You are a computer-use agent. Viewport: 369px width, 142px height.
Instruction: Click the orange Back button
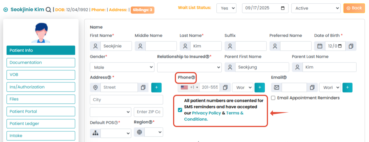click(354, 8)
